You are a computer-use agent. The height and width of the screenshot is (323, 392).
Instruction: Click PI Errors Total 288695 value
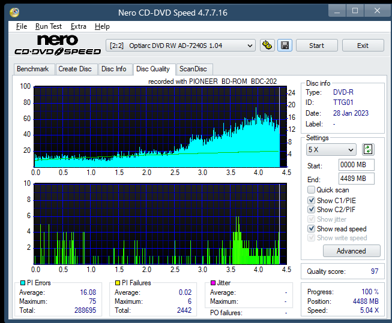[85, 310]
